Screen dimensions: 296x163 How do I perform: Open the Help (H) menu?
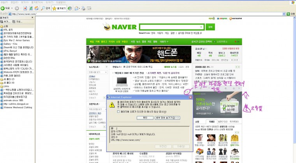tap(61, 2)
